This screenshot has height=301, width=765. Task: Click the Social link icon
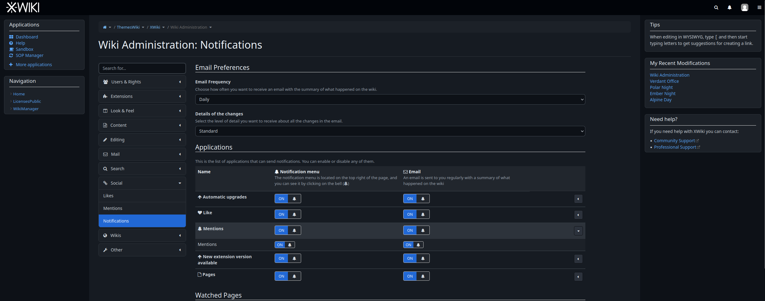(x=105, y=183)
